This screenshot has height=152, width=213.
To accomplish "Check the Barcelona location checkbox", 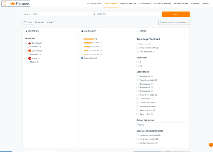I will pyautogui.click(x=28, y=54).
